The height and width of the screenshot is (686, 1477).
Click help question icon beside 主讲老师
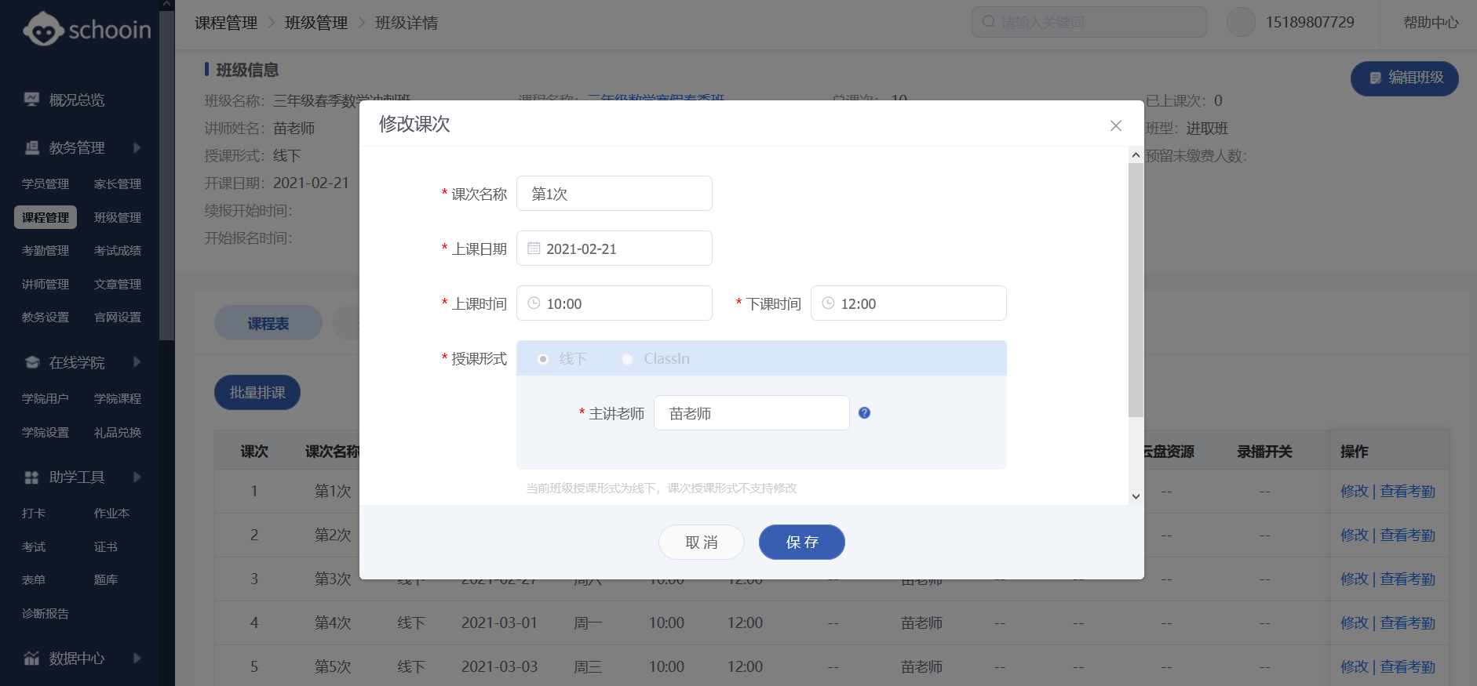pos(864,413)
